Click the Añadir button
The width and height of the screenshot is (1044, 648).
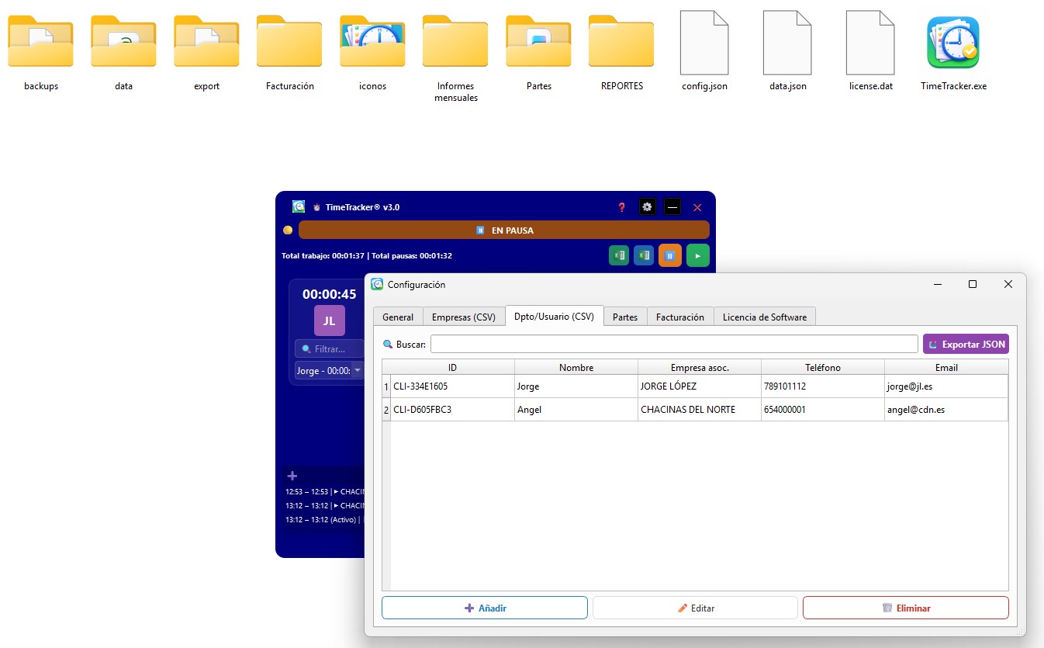(485, 608)
